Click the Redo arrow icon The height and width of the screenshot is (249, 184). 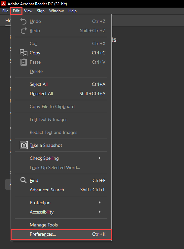click(23, 31)
